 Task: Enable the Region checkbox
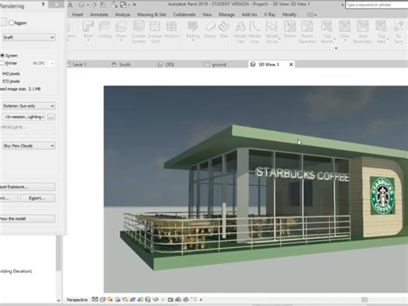point(11,23)
